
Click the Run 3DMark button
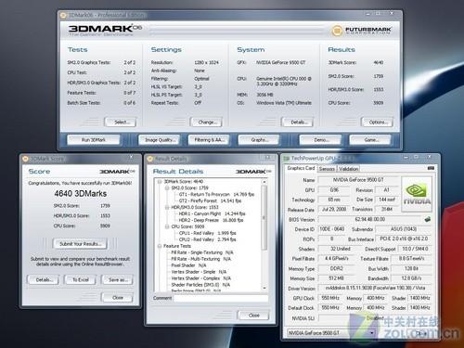pos(94,140)
